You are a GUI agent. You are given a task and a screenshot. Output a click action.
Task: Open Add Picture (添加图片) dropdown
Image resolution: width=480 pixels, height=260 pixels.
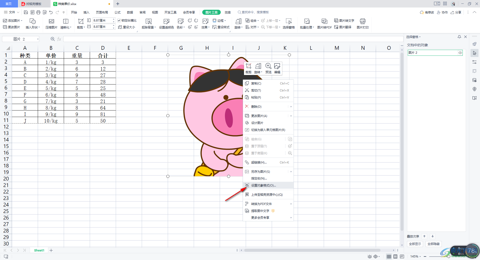pos(12,20)
